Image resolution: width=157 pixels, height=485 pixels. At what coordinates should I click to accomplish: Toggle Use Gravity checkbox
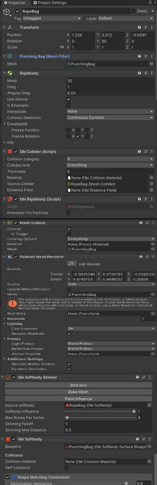[x=69, y=99]
